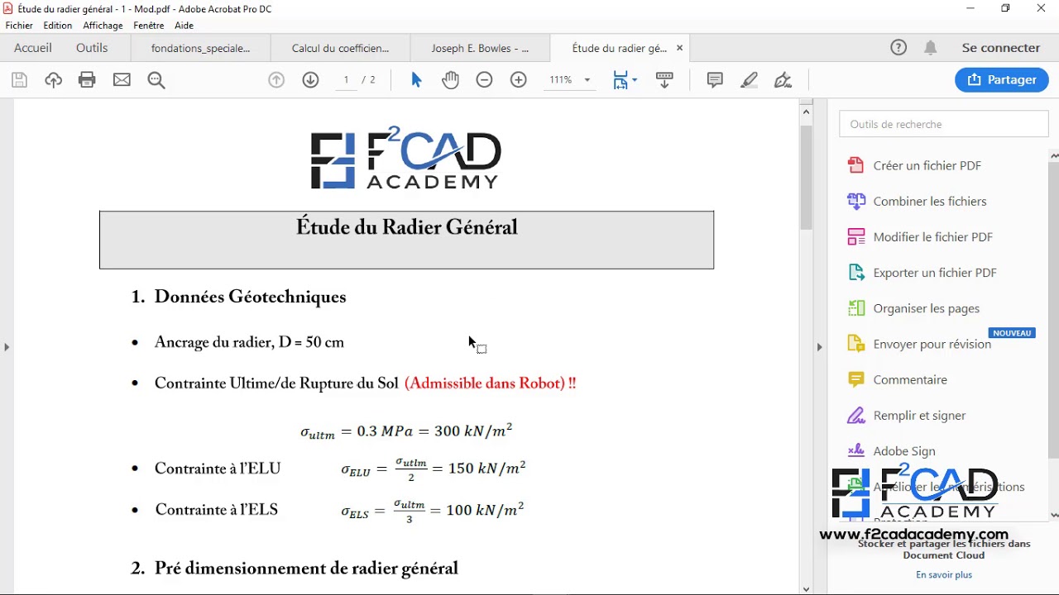Click the upload to cloud icon
Screen dimensions: 1059x595
54,80
